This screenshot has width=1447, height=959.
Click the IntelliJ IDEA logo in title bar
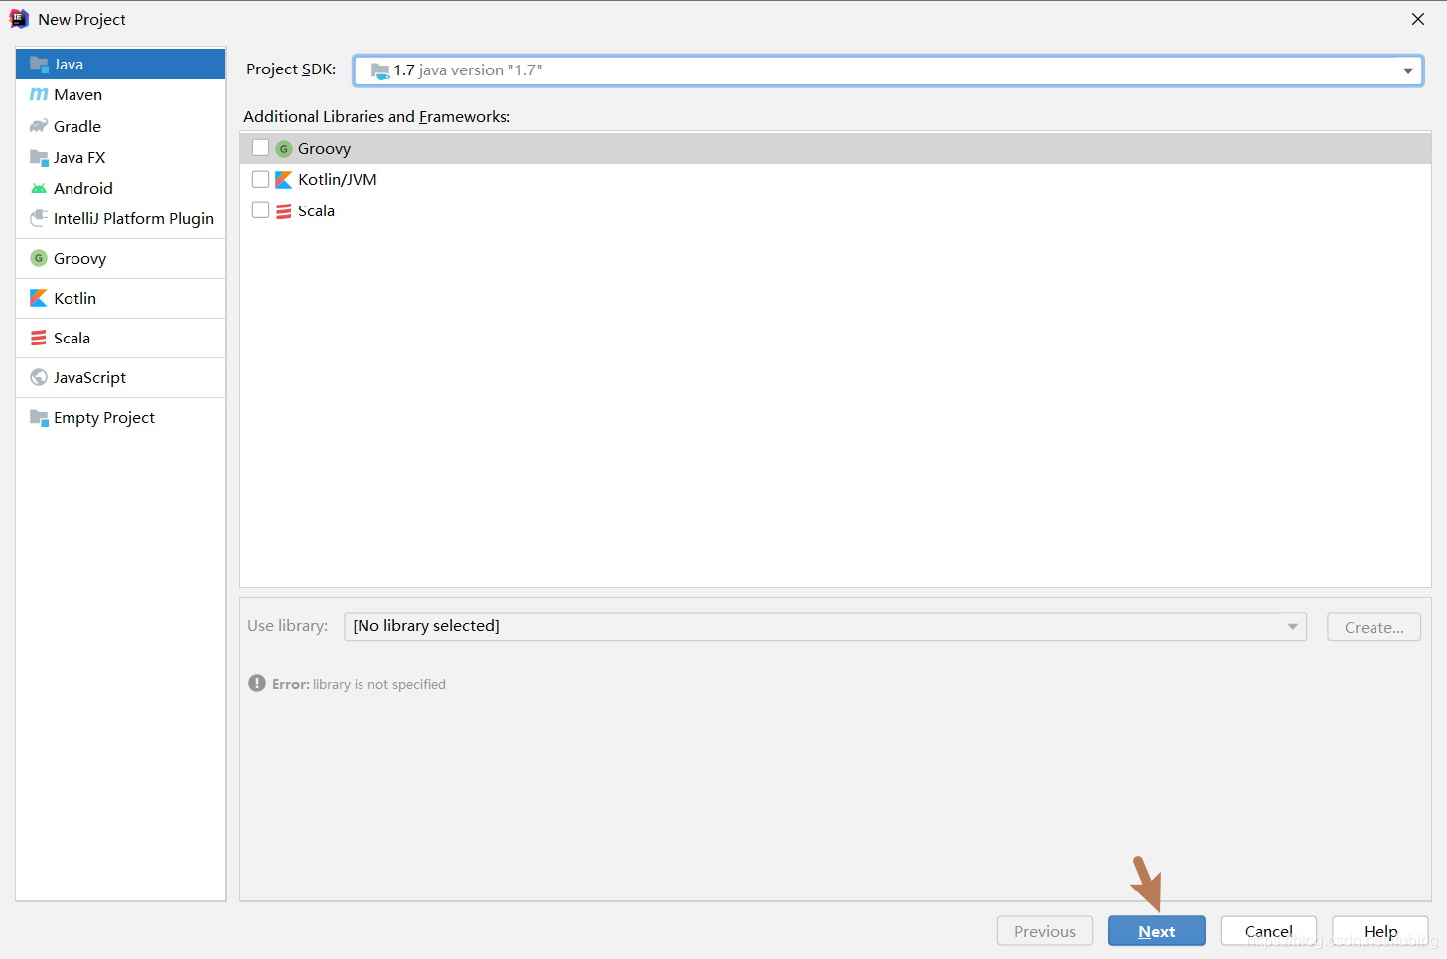coord(19,19)
